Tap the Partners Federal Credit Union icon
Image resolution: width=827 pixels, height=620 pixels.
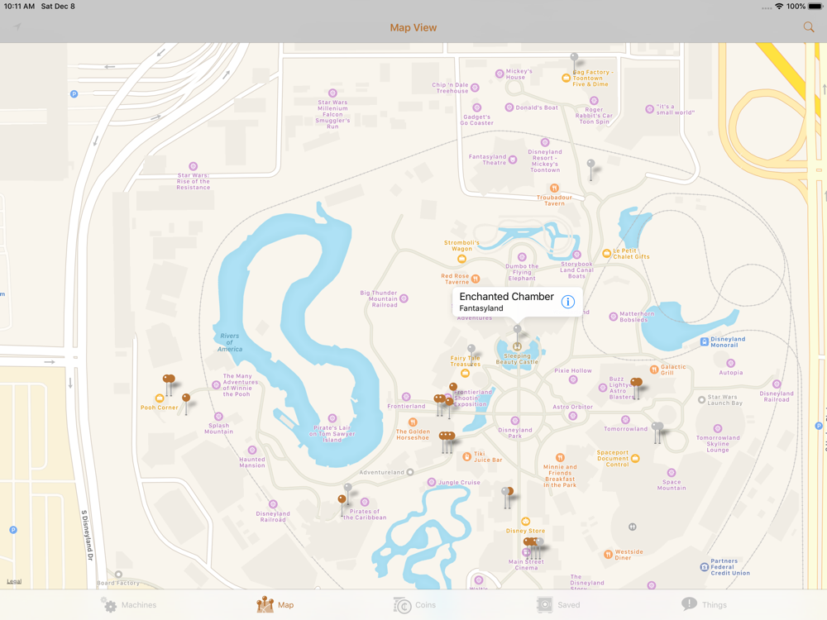coord(704,567)
